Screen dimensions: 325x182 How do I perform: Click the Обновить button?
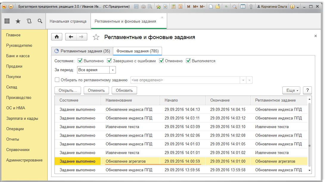(124, 90)
